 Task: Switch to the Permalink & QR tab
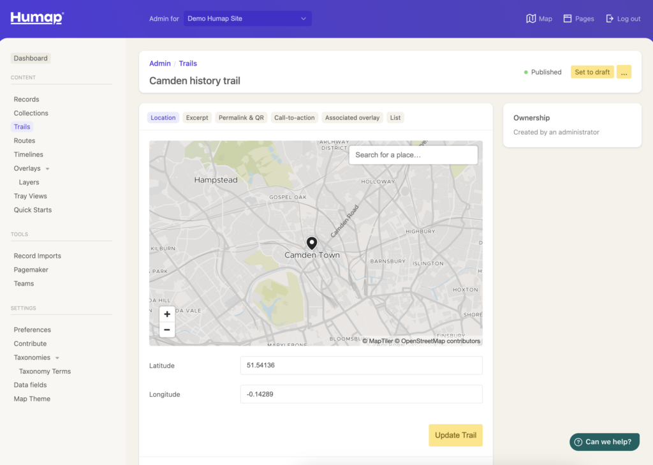(241, 117)
